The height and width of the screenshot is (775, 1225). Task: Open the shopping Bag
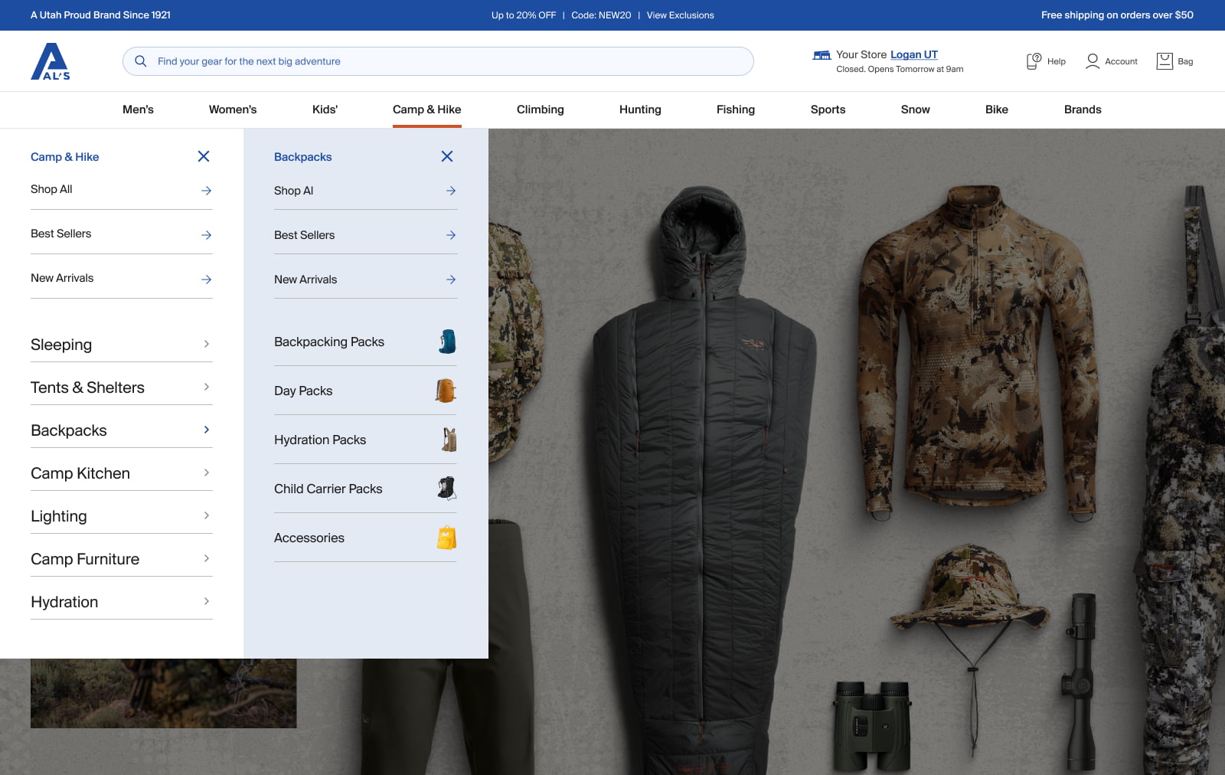[x=1165, y=60]
